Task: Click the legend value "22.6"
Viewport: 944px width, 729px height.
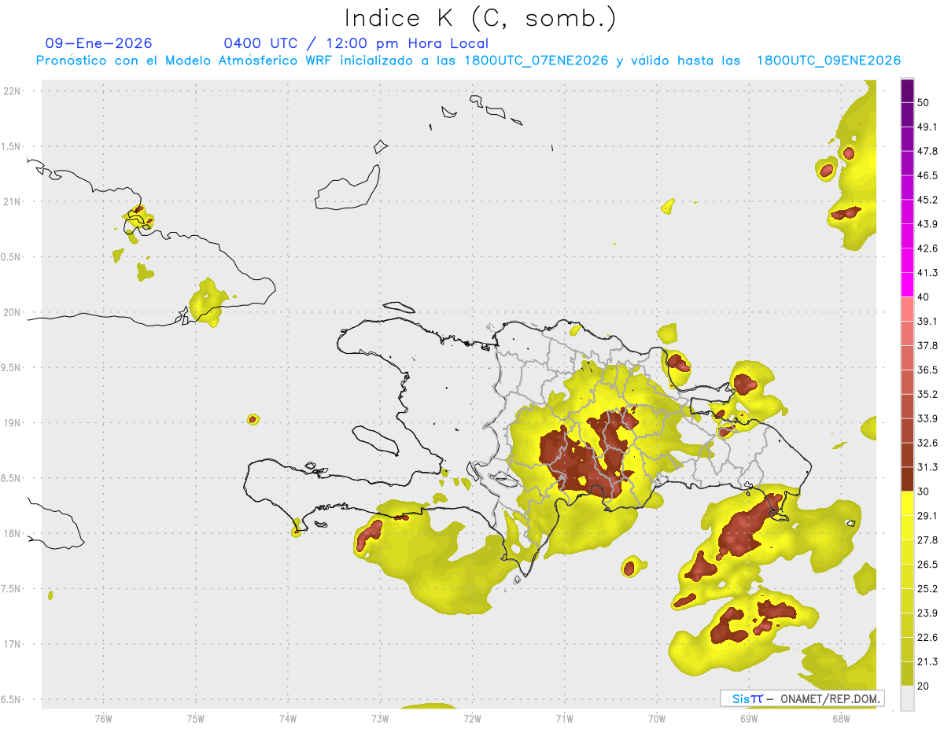Action: pyautogui.click(x=927, y=638)
